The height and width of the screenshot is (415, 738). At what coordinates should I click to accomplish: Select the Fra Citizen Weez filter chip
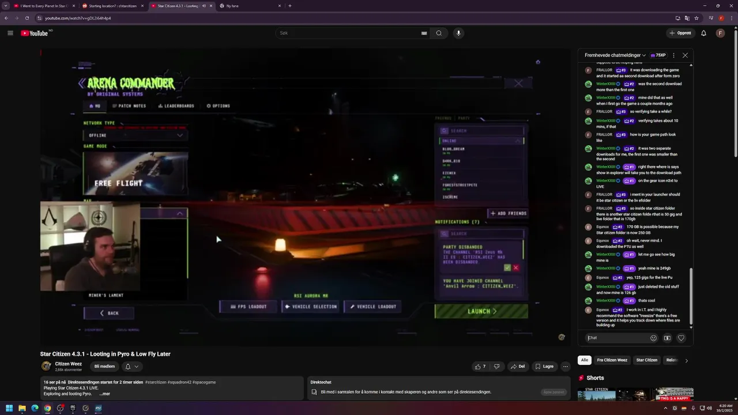tap(612, 360)
